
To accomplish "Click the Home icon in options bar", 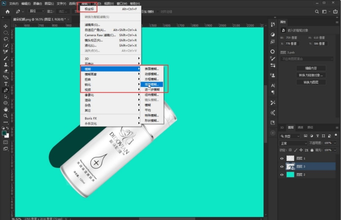I will tap(7, 11).
